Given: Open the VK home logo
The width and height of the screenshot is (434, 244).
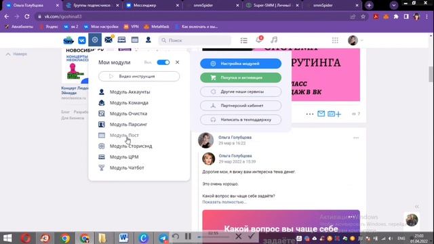Looking at the screenshot, I should 82,41.
